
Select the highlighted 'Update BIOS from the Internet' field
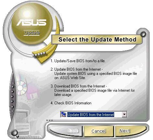pyautogui.click(x=91, y=115)
